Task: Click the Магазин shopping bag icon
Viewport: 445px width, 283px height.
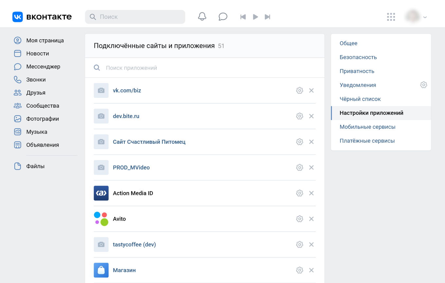Action: coord(101,270)
